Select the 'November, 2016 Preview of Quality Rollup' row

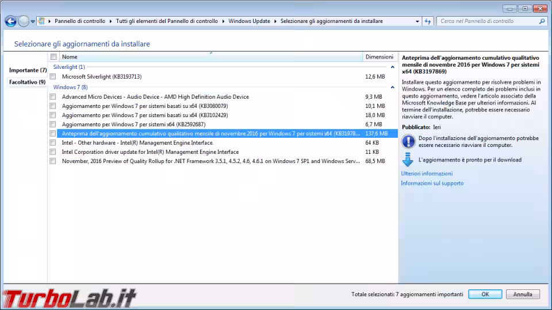[x=211, y=161]
